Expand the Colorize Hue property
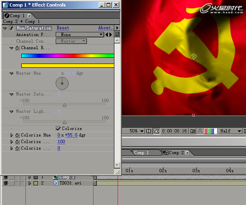Screen dimensions: 246x205 click(11, 135)
